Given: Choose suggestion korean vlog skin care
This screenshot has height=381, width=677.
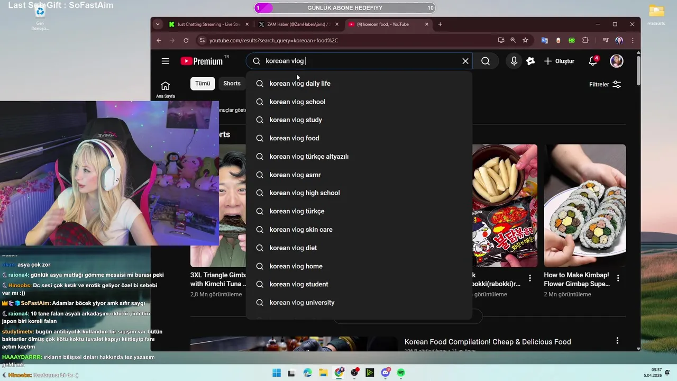Looking at the screenshot, I should pyautogui.click(x=359, y=230).
